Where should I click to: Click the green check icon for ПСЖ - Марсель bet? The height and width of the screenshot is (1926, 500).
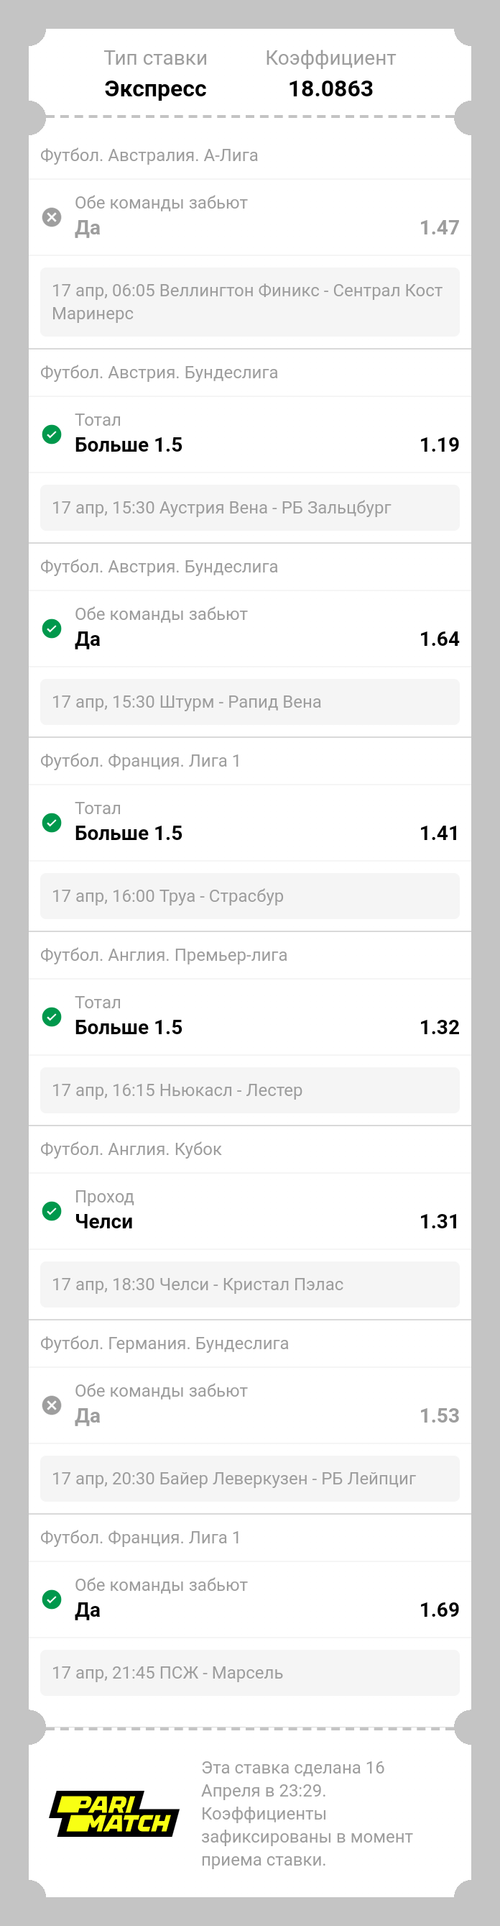(52, 1599)
